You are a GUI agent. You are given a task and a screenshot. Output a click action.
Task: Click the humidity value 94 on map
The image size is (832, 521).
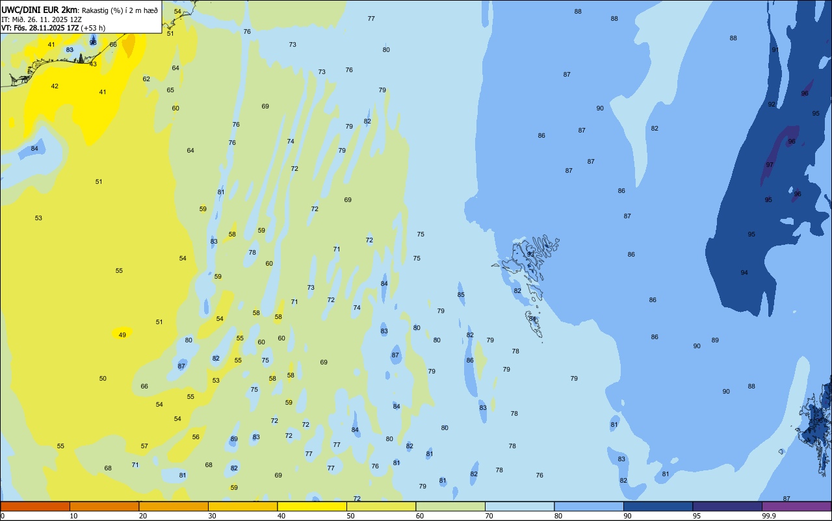point(744,273)
